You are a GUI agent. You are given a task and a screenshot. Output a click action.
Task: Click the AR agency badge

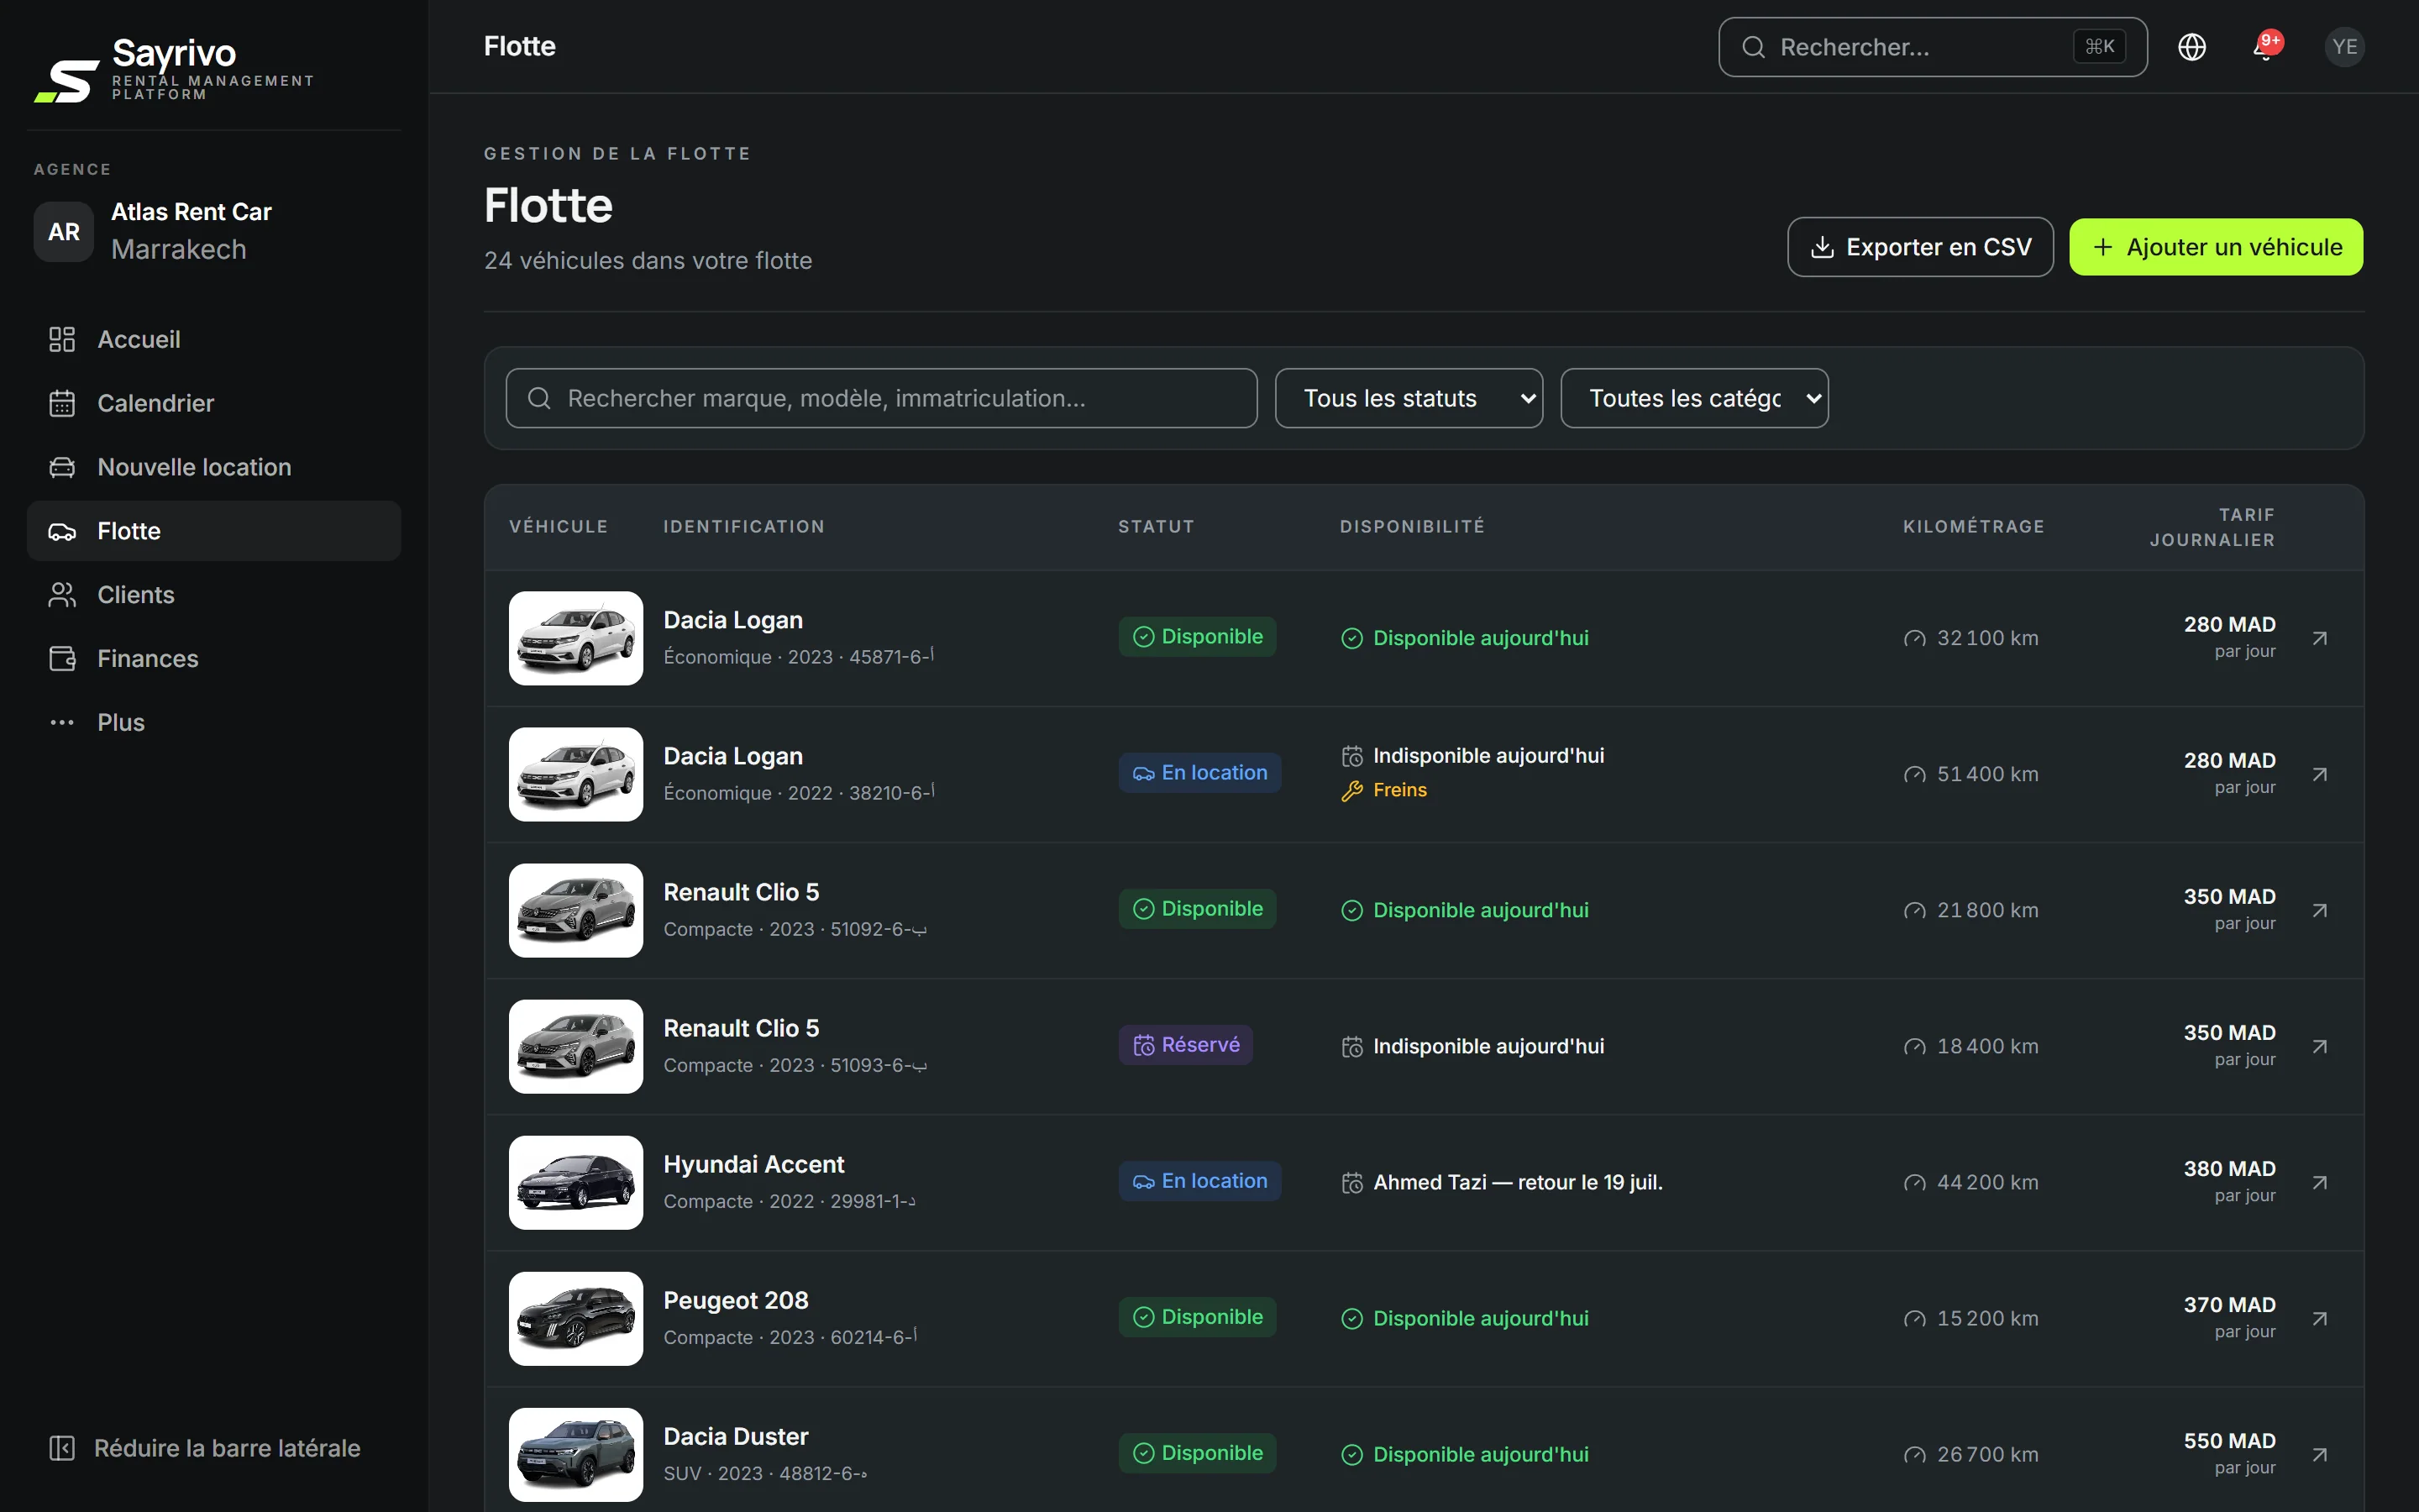click(x=64, y=231)
